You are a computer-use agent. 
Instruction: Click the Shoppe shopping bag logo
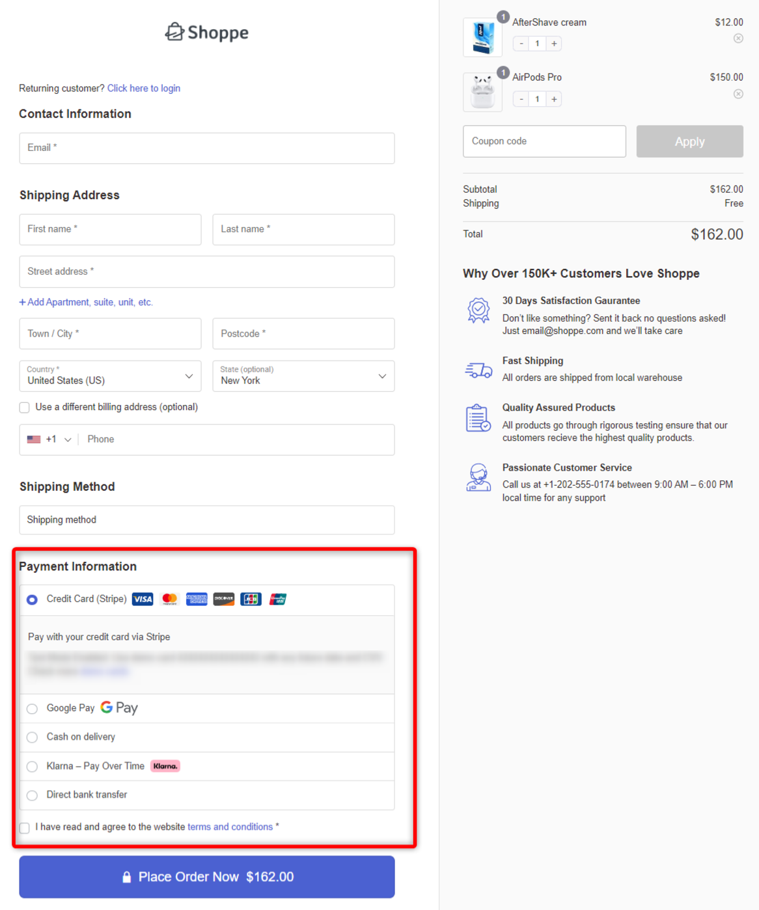174,31
